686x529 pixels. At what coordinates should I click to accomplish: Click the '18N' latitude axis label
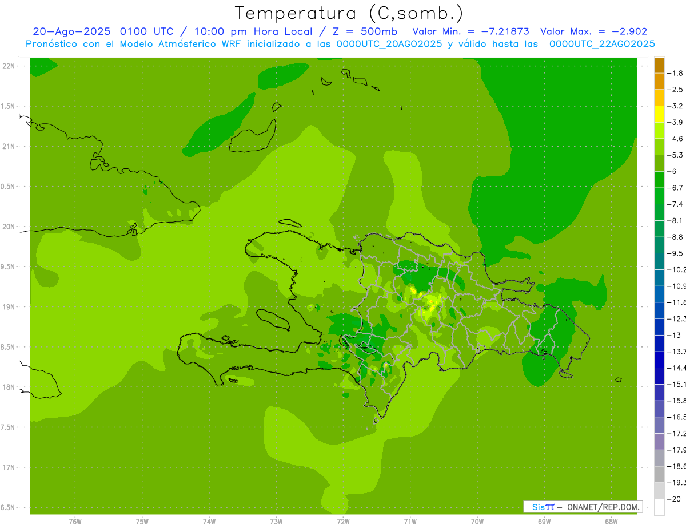pos(9,387)
